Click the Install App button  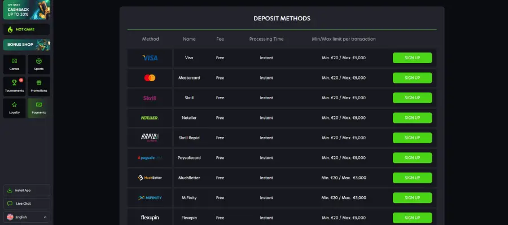(x=27, y=191)
